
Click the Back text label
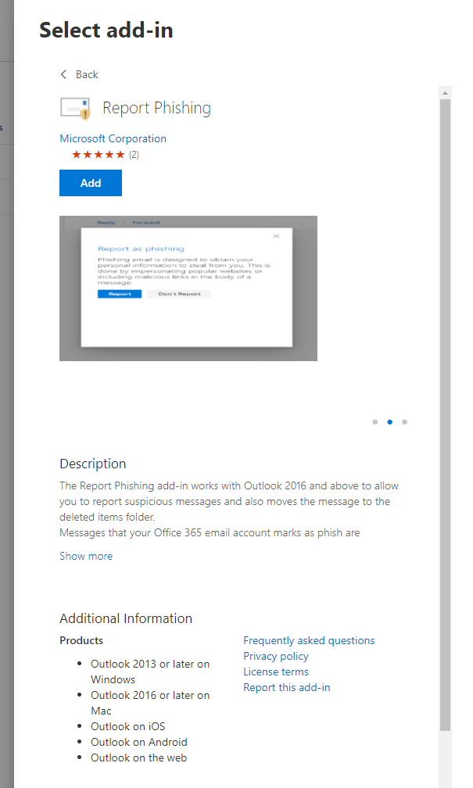tap(87, 74)
